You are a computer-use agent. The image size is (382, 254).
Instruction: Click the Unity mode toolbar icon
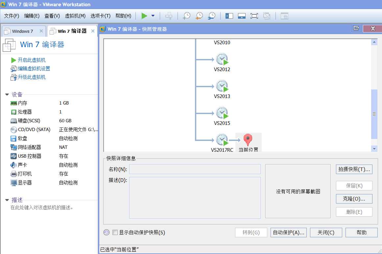tap(267, 16)
